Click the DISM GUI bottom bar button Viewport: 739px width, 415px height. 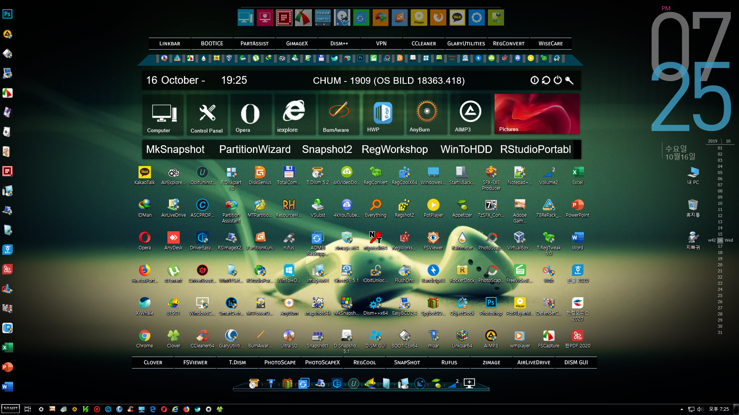coord(576,362)
